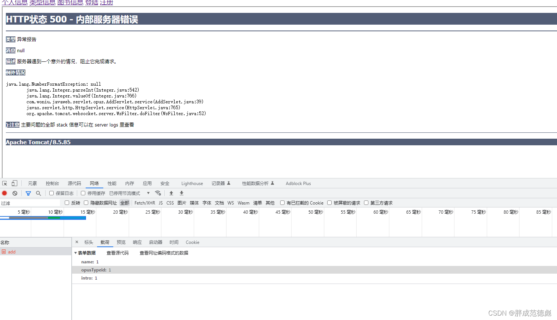The width and height of the screenshot is (557, 320).
Task: Filter requests by other type
Action: [270, 203]
